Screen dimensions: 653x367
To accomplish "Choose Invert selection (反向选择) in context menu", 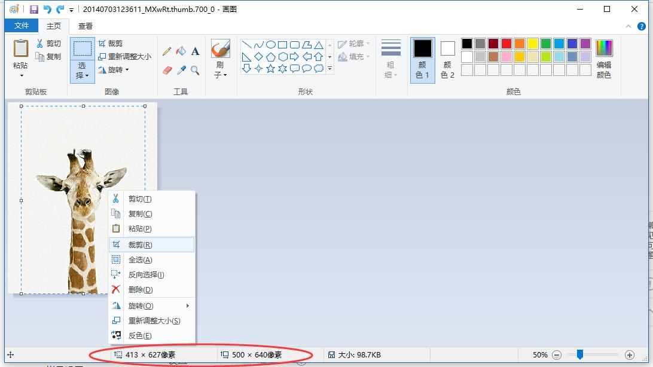I will [x=152, y=274].
